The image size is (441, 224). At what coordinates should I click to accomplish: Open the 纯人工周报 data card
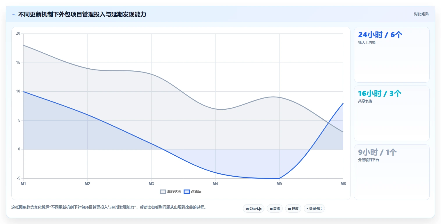pyautogui.click(x=392, y=55)
